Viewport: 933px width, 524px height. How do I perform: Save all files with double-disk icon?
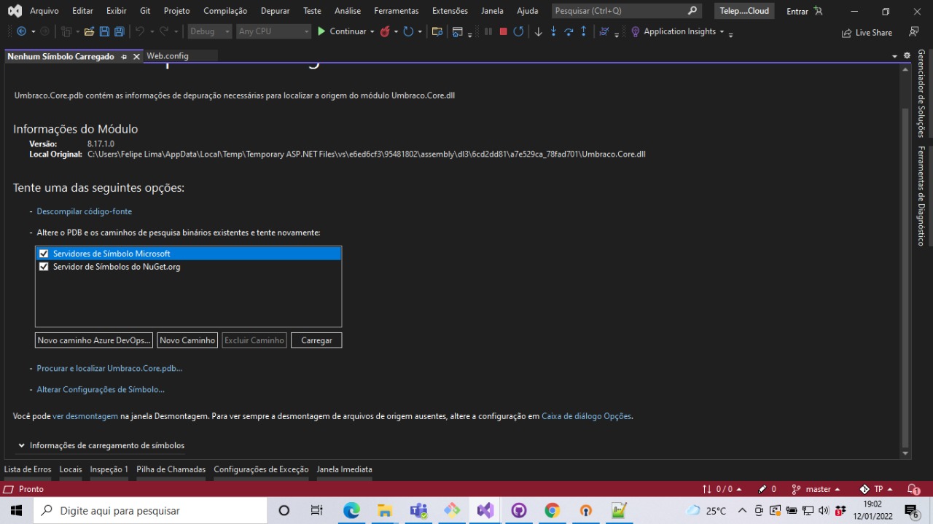[119, 31]
